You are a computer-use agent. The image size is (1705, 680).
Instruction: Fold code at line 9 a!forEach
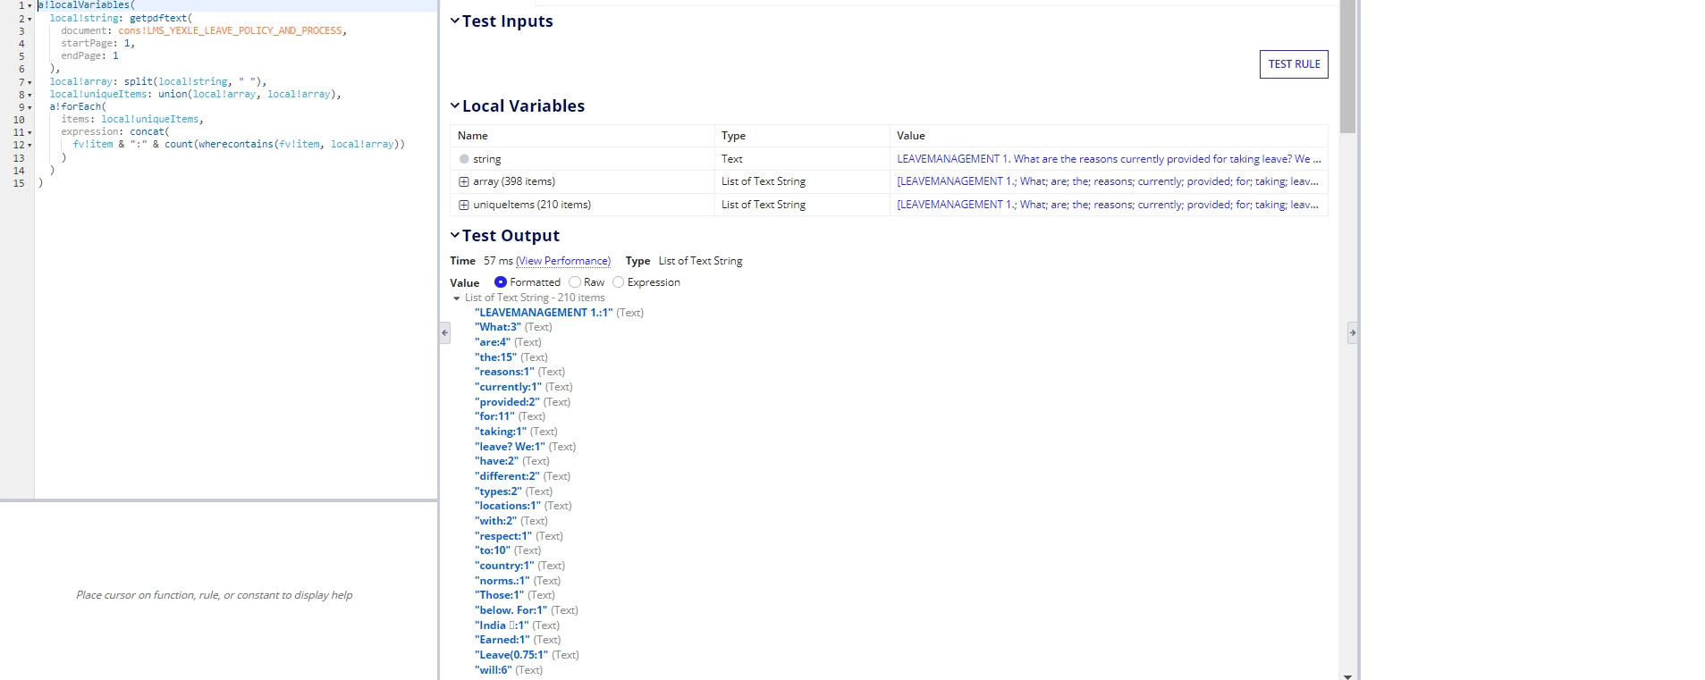coord(30,107)
